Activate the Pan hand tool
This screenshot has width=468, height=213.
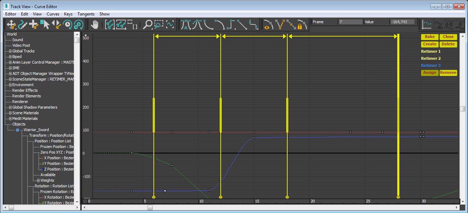[95, 25]
